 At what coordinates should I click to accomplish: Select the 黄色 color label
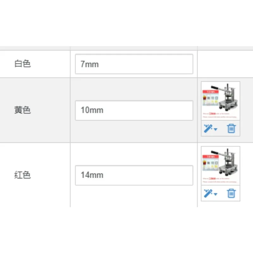(x=22, y=110)
